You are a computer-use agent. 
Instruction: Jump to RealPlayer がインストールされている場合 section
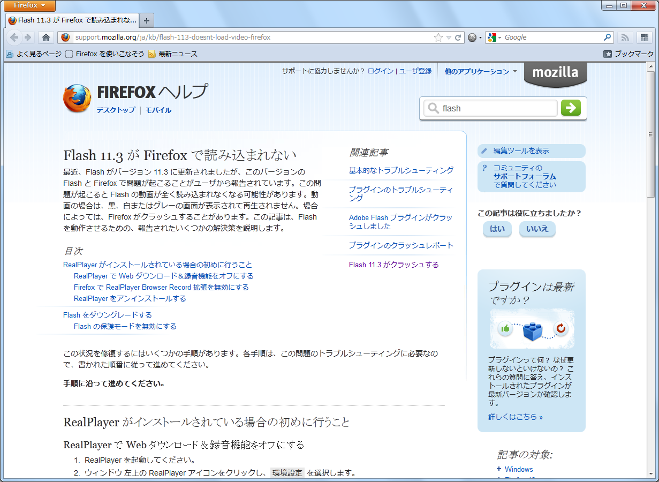coord(157,265)
